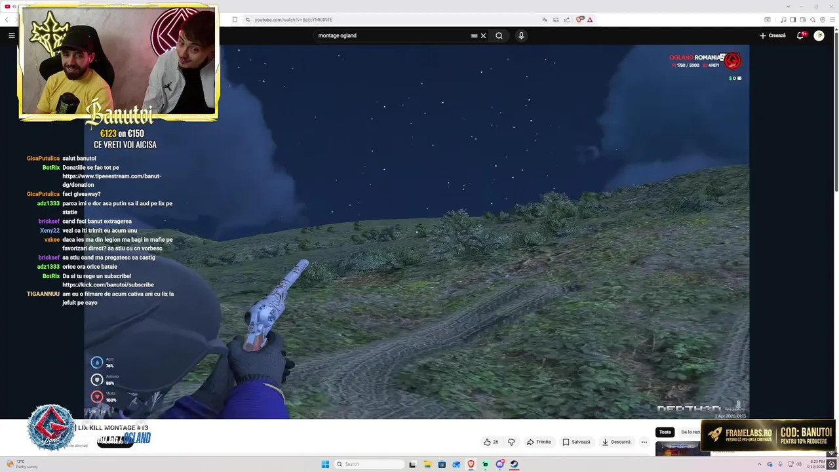
Task: Select the 'De la rez...' filter chip
Action: 690,432
